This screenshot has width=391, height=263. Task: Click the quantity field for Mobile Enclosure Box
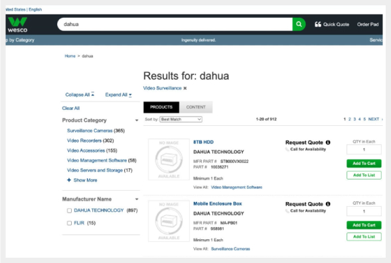point(364,211)
